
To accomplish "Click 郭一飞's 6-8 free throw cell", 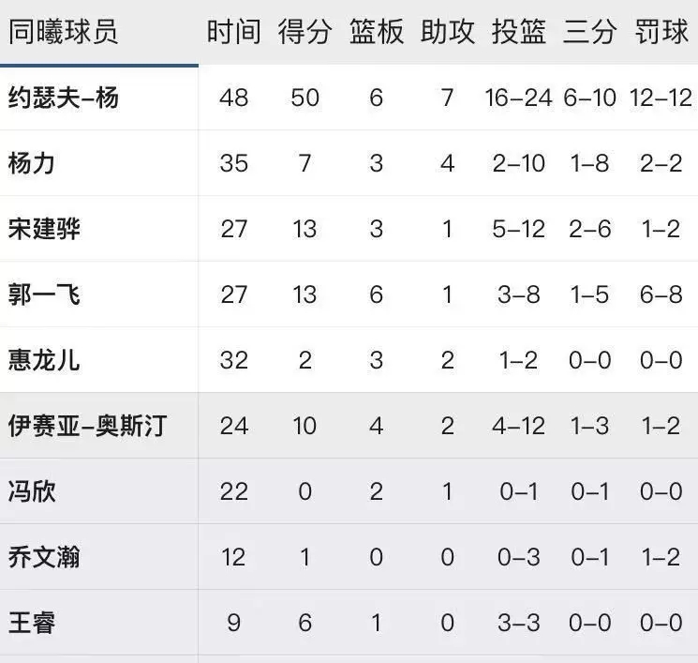I will click(661, 294).
